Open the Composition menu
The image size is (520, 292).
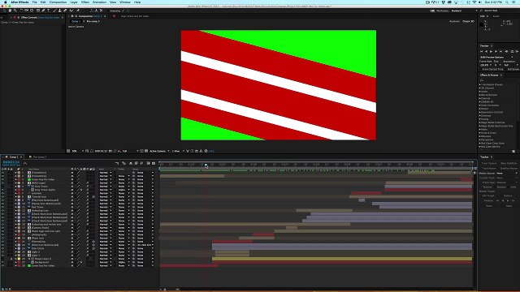[x=58, y=2]
